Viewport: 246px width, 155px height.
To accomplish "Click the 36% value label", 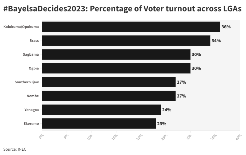I will (226, 27).
